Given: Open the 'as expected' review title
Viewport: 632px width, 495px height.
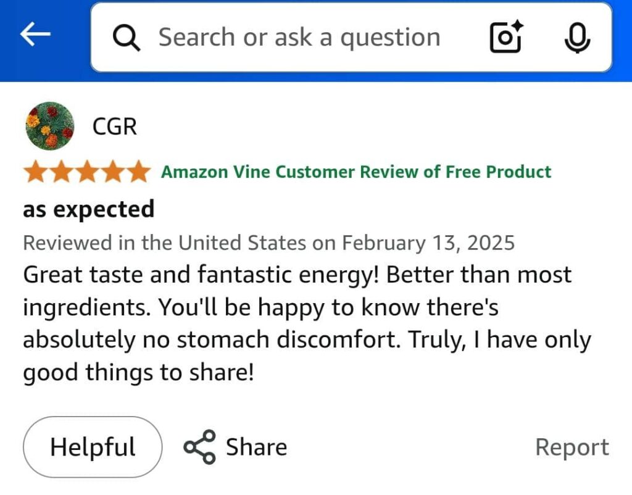Looking at the screenshot, I should [89, 209].
